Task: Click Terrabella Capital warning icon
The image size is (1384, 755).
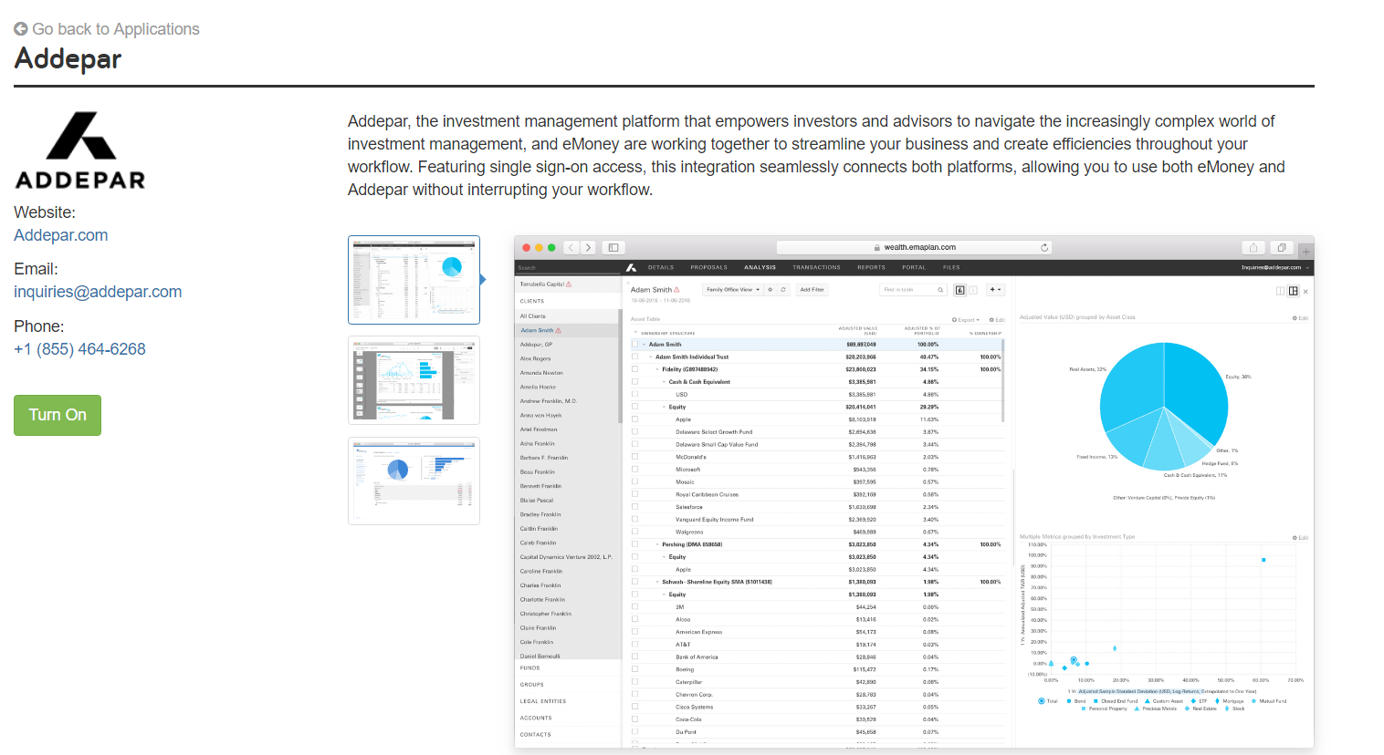Action: coord(569,284)
